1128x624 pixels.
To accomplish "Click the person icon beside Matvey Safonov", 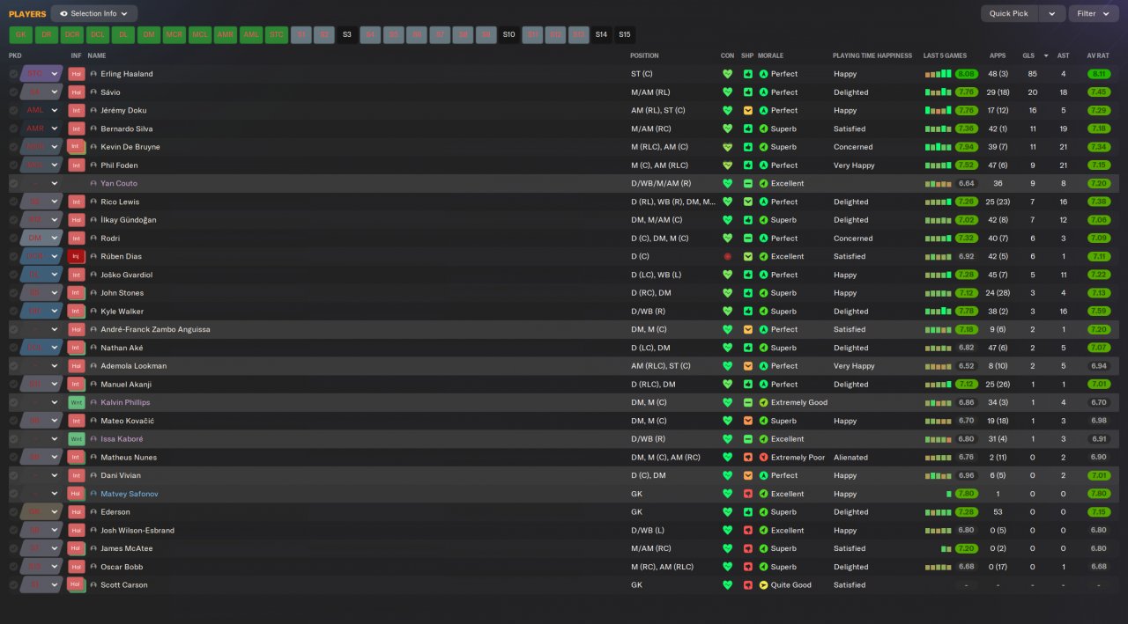I will [93, 494].
